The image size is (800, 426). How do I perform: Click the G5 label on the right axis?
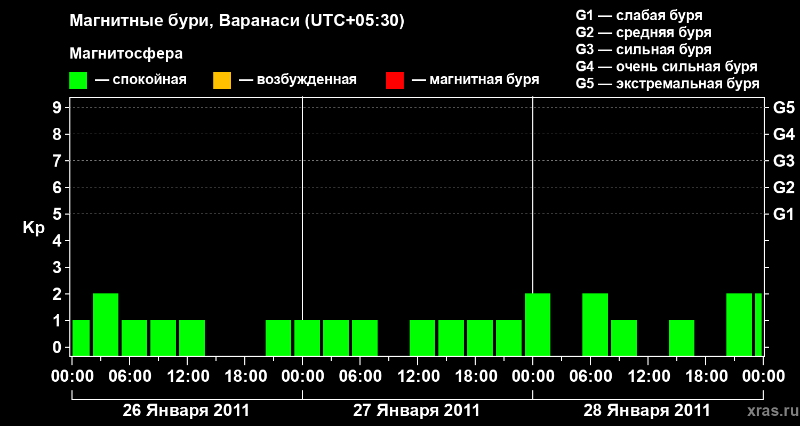tap(783, 108)
